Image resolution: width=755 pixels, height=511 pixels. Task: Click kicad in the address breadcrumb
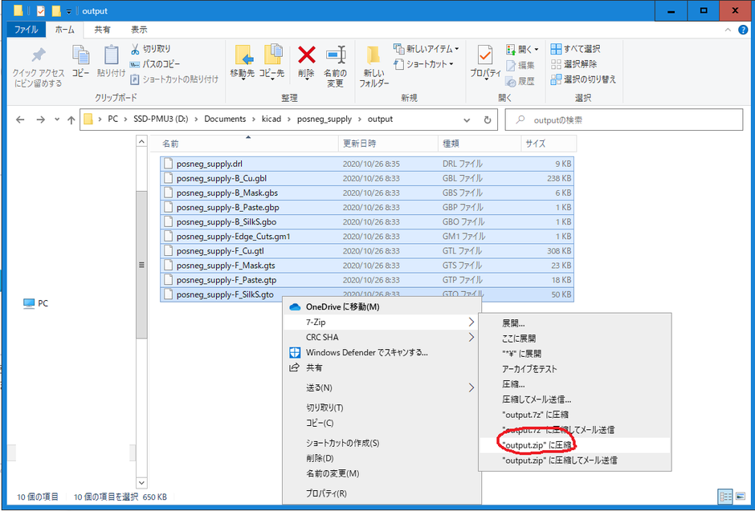[271, 120]
